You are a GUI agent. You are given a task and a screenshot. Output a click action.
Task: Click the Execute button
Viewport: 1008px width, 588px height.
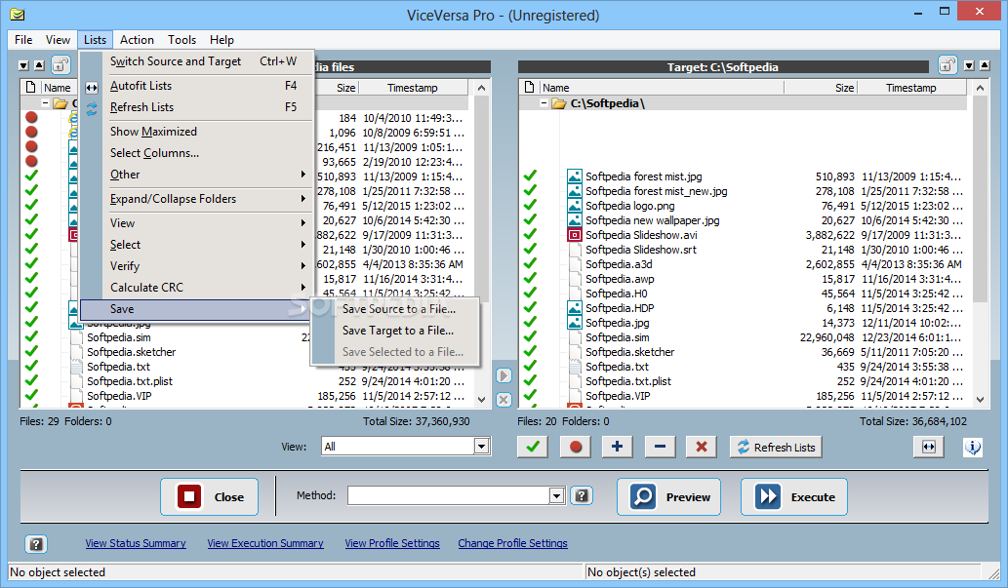[794, 496]
